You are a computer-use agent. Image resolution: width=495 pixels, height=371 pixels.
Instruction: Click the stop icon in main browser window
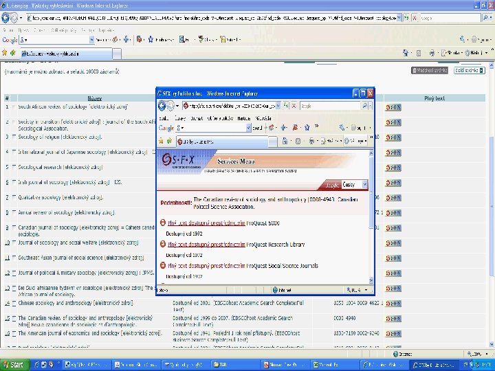[x=415, y=18]
